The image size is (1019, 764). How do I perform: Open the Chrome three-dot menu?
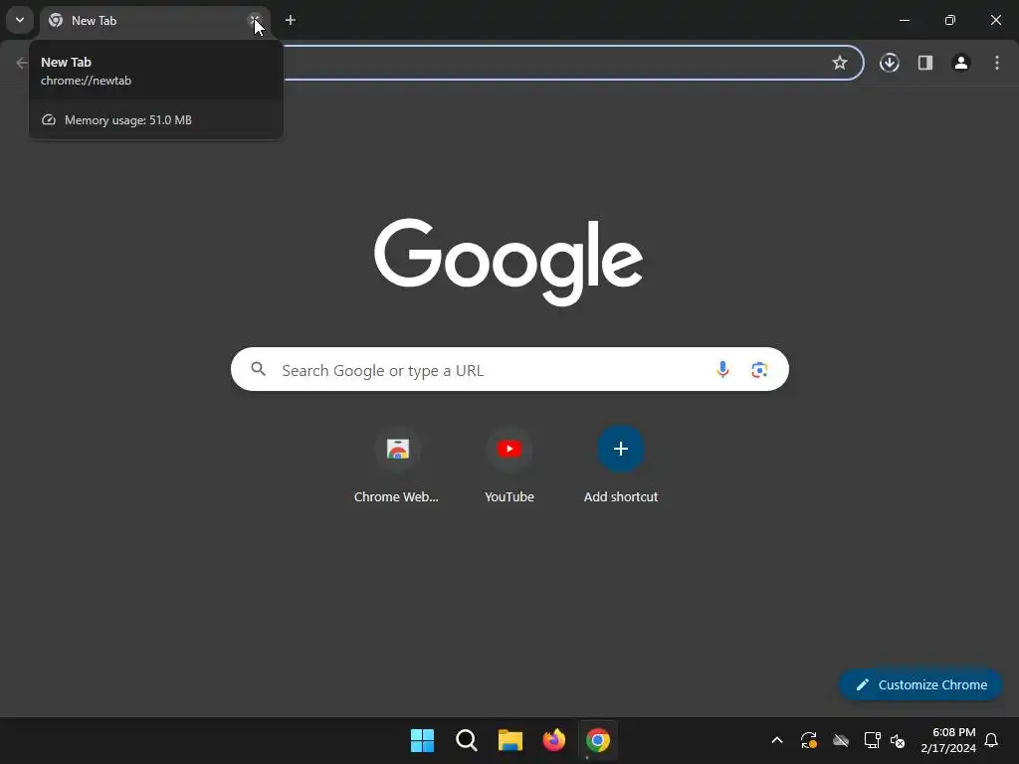[997, 63]
